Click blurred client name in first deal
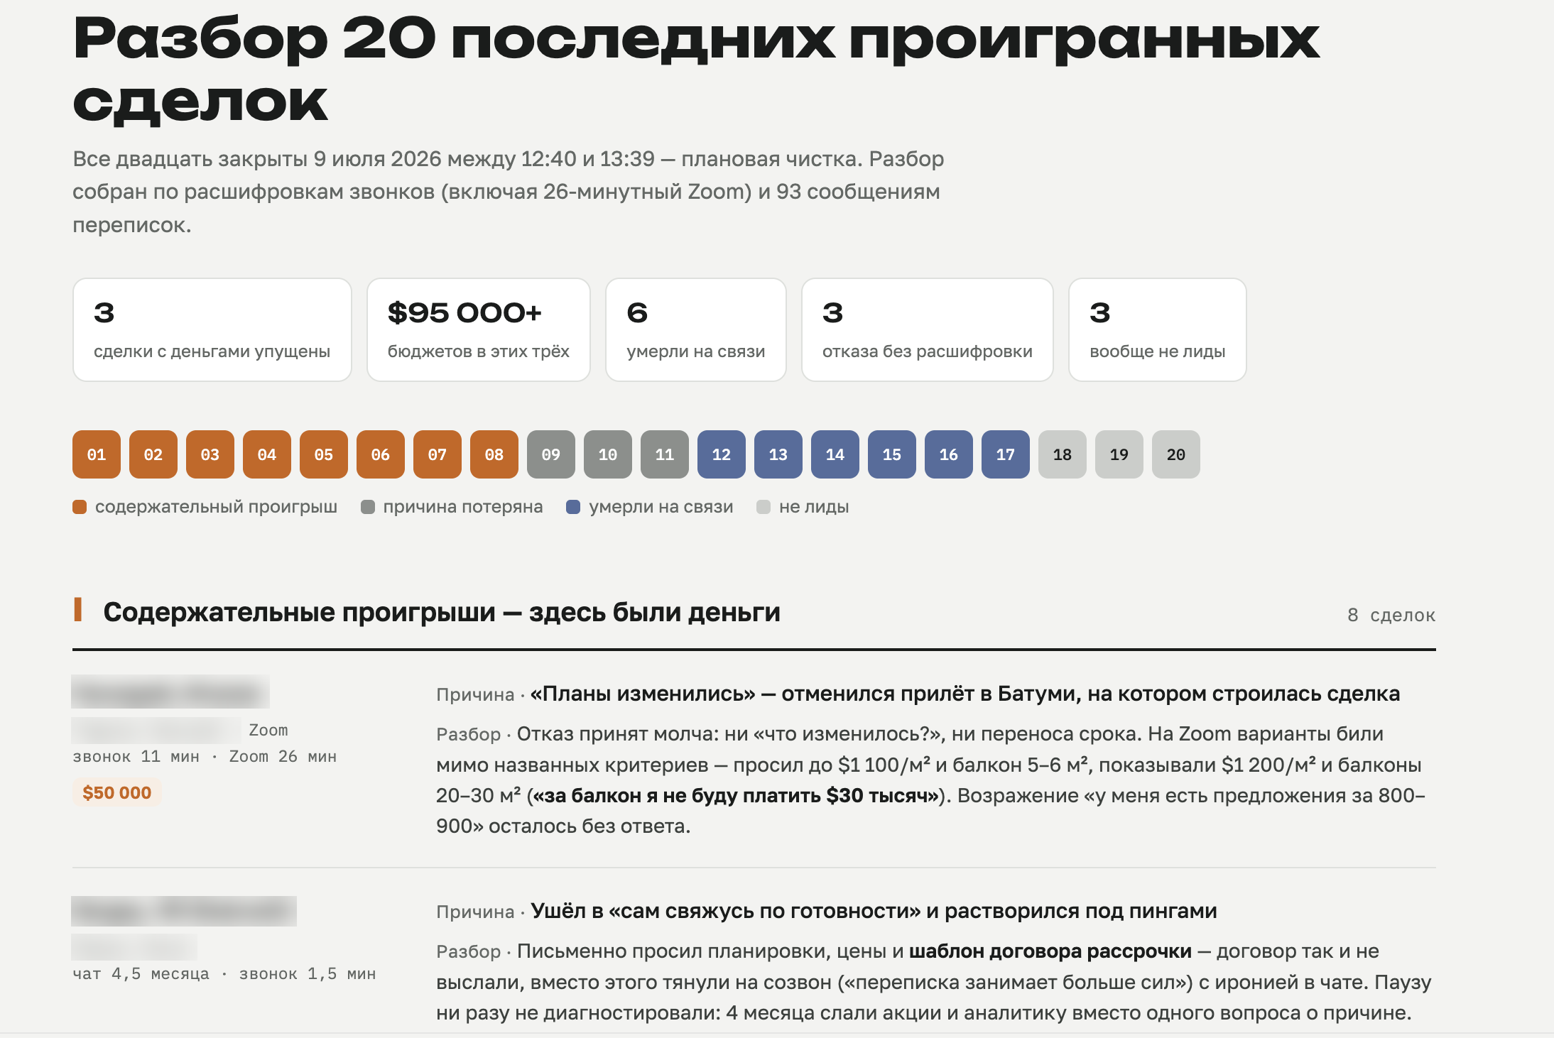1554x1038 pixels. pyautogui.click(x=170, y=692)
